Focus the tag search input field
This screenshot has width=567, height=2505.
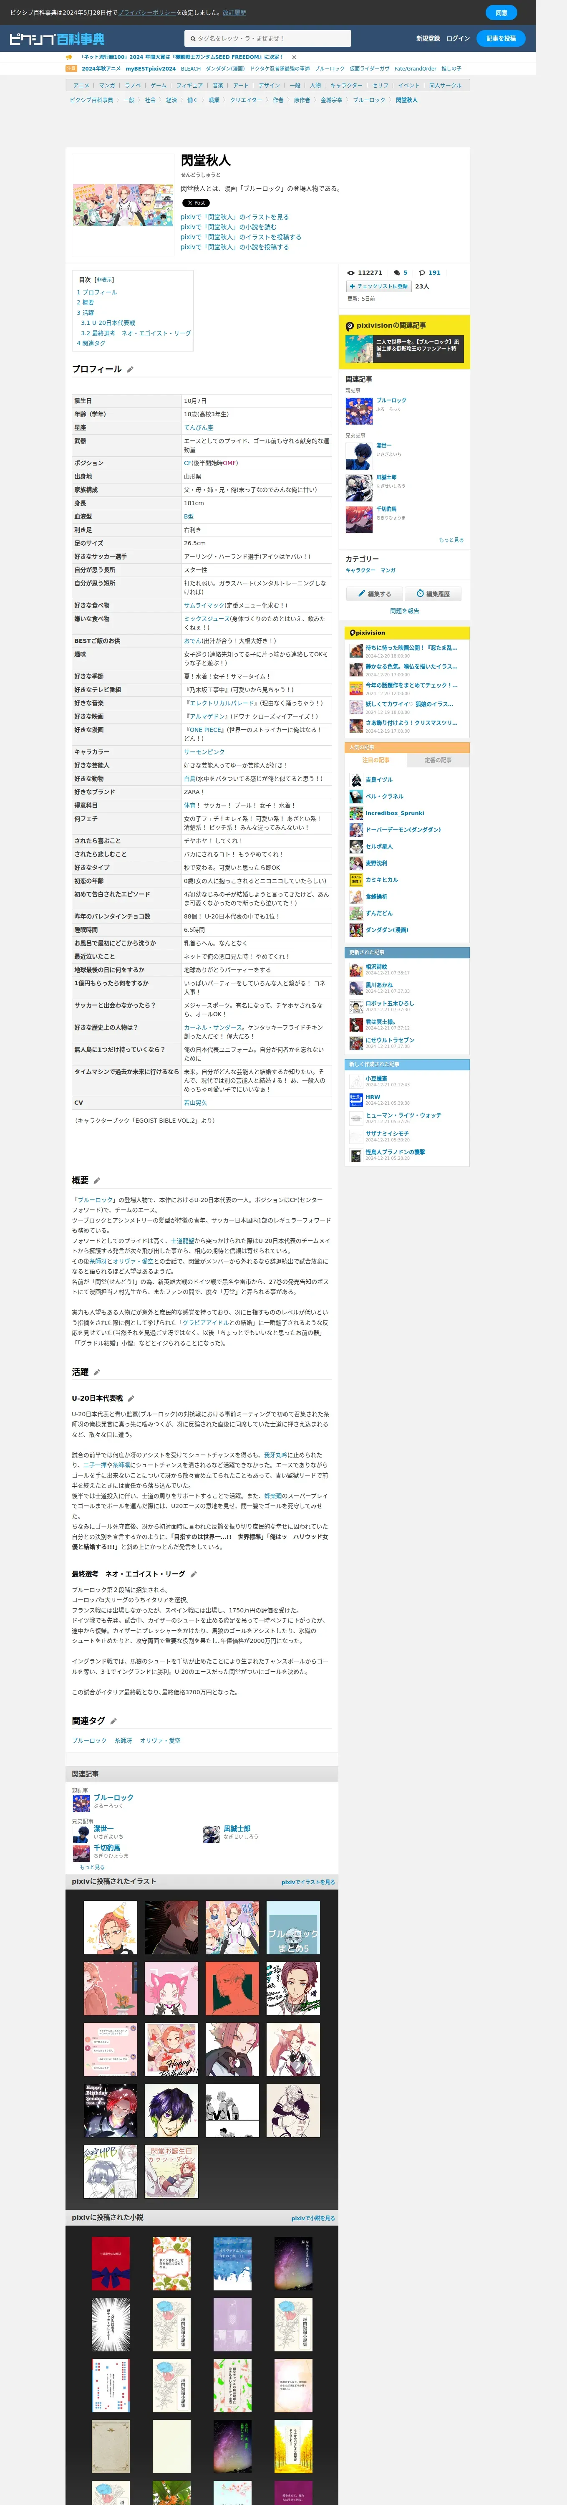tap(267, 39)
